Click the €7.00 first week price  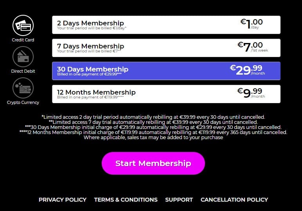[x=252, y=47]
